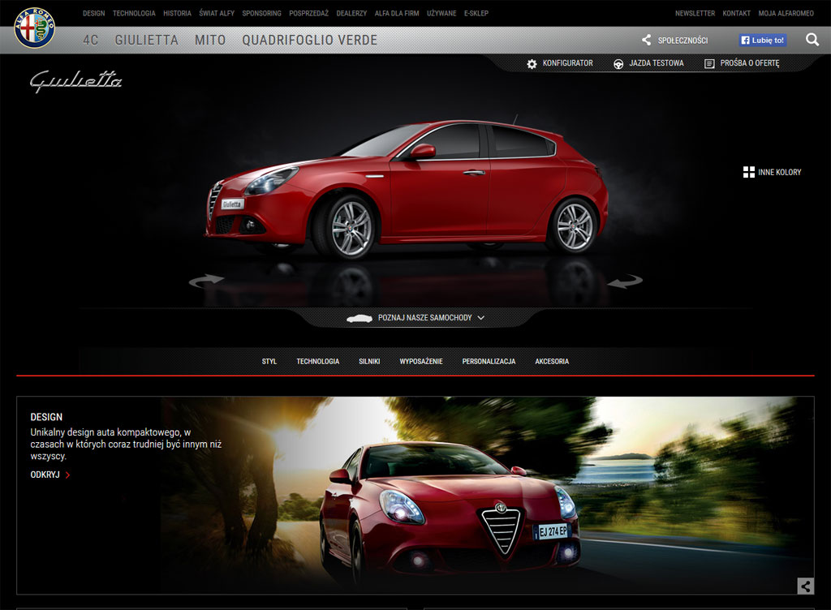831x610 pixels.
Task: Switch to the Personalizacja section tab
Action: [489, 362]
